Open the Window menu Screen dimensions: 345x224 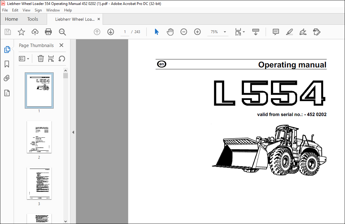point(53,10)
